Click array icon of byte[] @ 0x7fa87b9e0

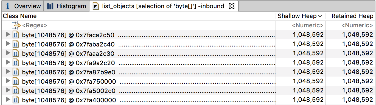coord(16,72)
